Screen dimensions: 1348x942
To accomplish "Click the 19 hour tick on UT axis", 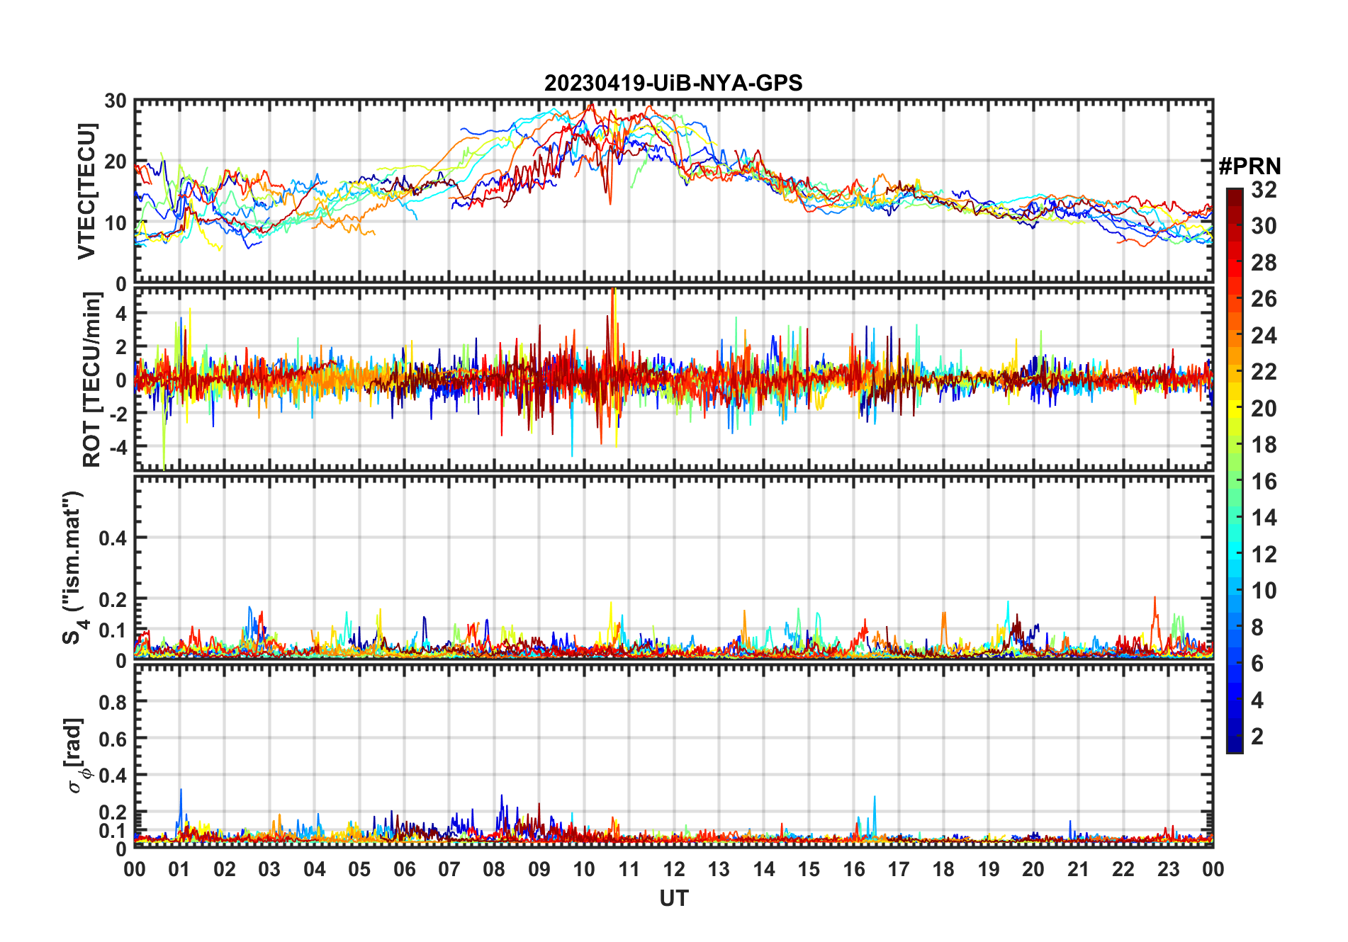I will click(989, 870).
